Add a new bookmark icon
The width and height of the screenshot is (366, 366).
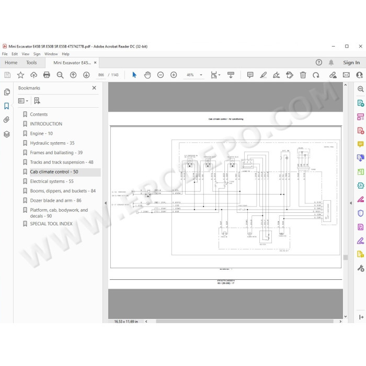pos(37,101)
